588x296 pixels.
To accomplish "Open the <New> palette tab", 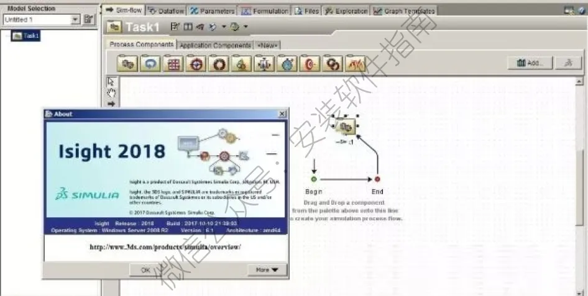I will pyautogui.click(x=267, y=45).
